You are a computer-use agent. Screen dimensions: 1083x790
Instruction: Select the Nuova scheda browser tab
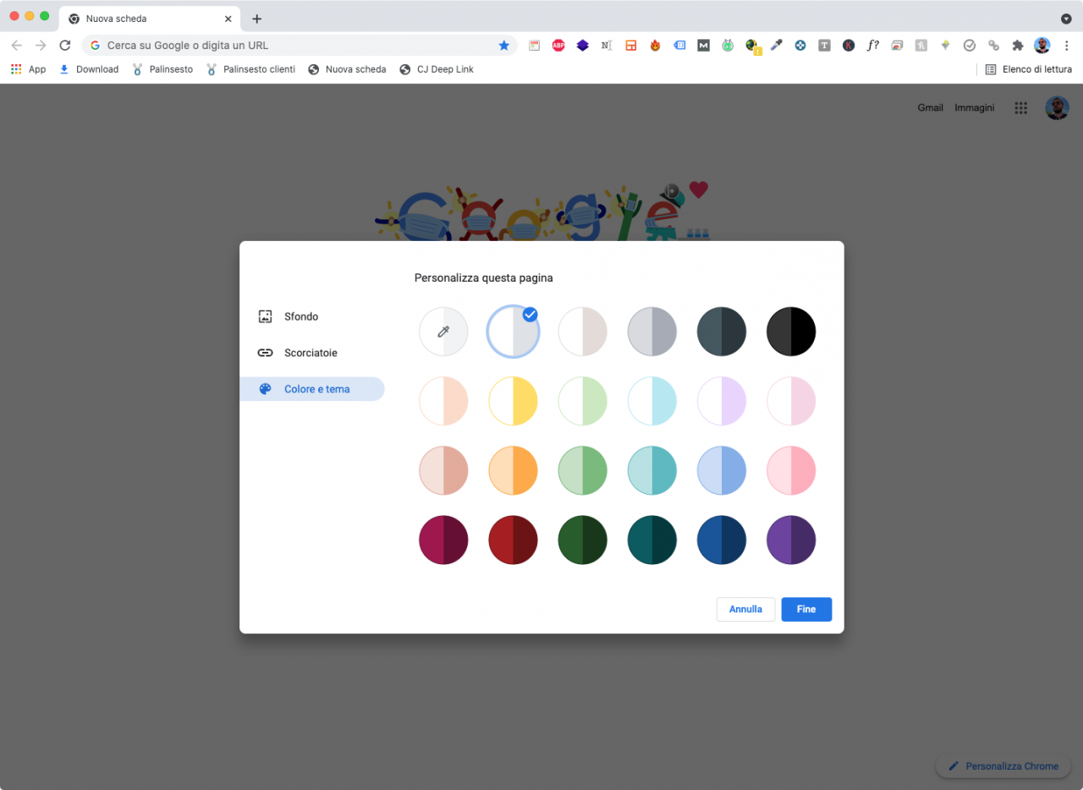tap(149, 19)
